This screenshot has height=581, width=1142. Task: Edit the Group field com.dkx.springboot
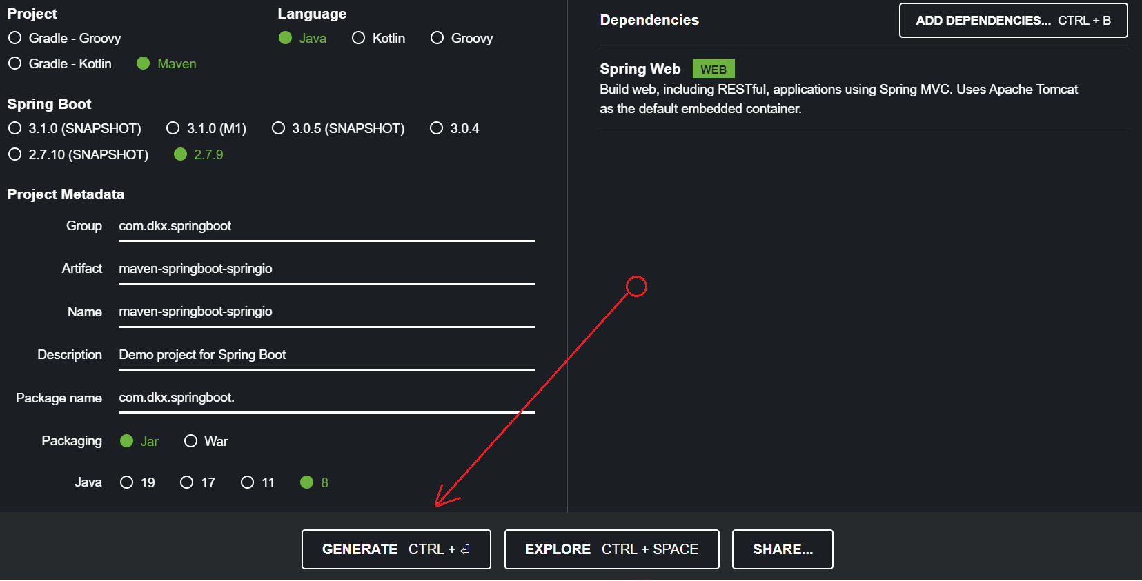click(x=327, y=227)
